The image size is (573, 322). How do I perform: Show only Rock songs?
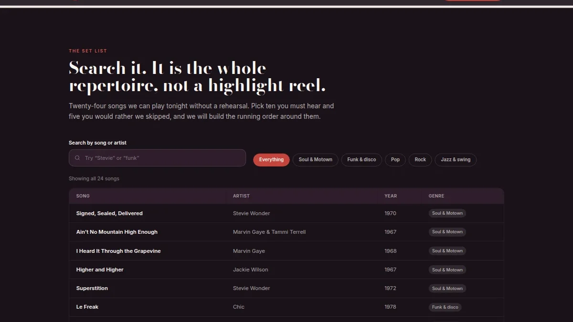tap(420, 160)
